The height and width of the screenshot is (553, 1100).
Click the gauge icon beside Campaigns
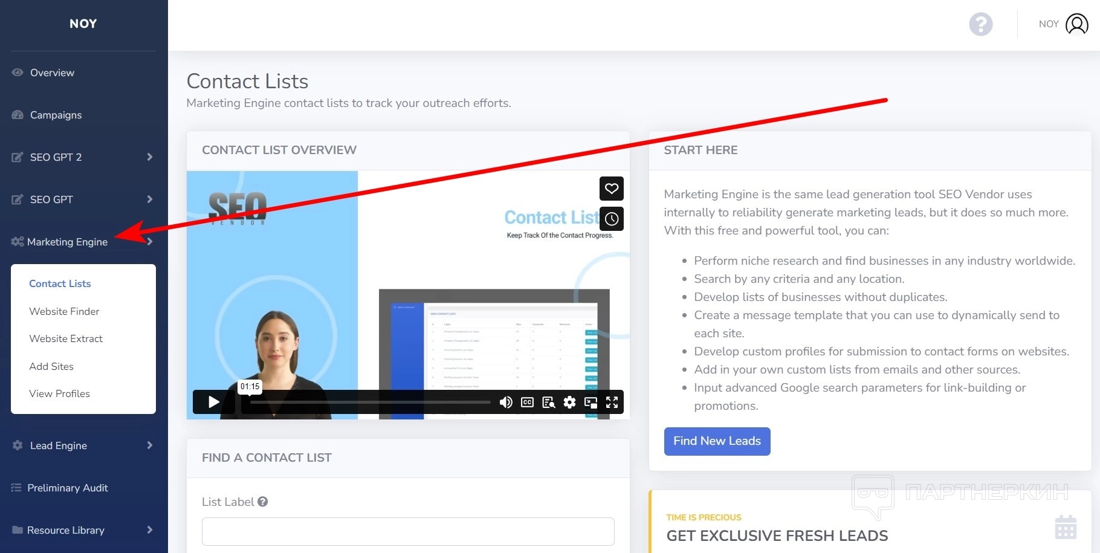18,115
